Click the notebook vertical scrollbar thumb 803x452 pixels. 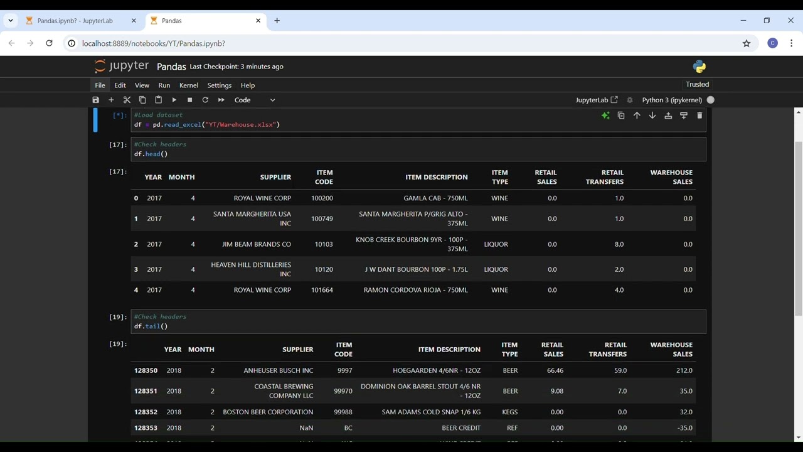click(798, 228)
